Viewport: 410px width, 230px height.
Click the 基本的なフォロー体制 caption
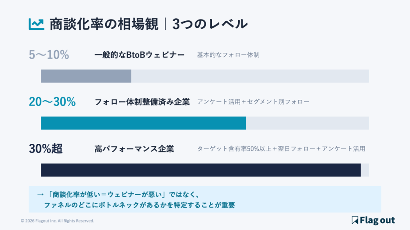pyautogui.click(x=228, y=55)
